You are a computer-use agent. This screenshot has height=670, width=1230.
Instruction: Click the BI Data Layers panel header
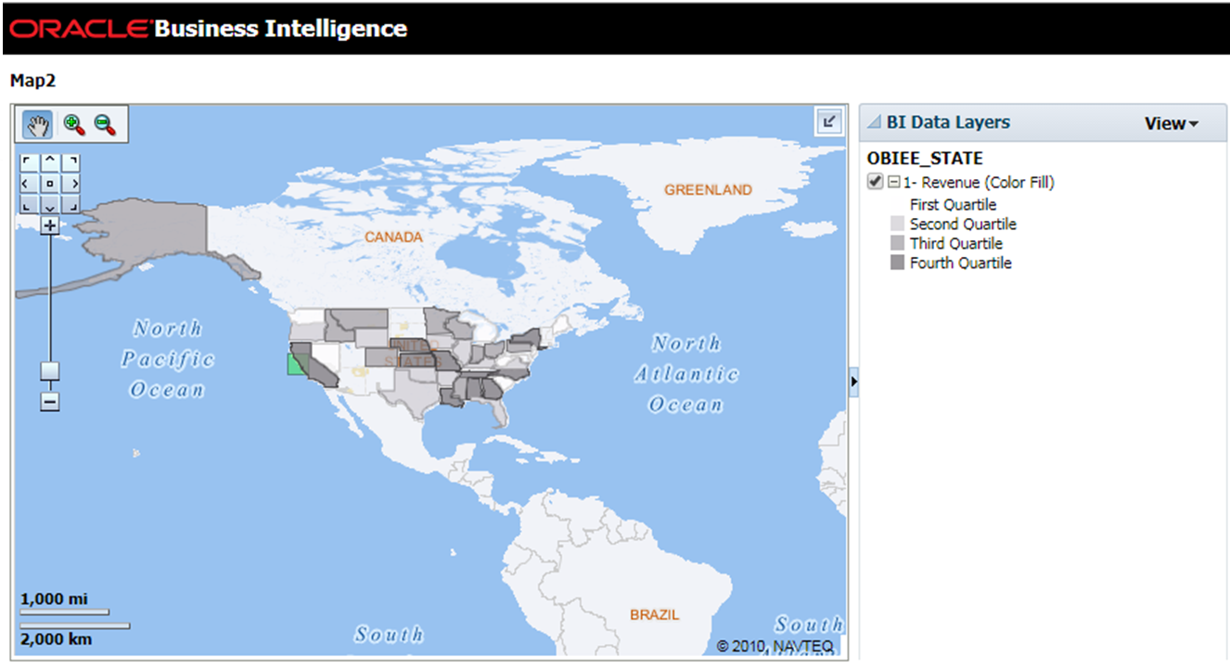tap(946, 122)
